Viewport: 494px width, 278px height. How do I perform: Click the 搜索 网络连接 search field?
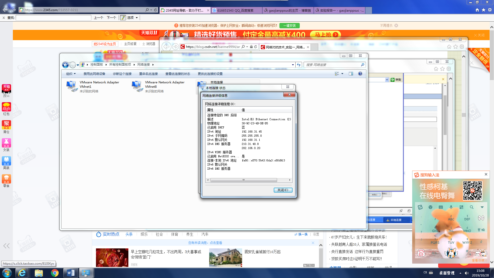(332, 65)
